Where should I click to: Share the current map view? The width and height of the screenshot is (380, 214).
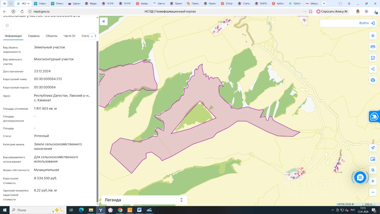pos(373,69)
